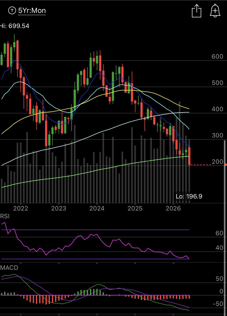Tap the red current price marker
The height and width of the screenshot is (316, 227).
click(226, 165)
